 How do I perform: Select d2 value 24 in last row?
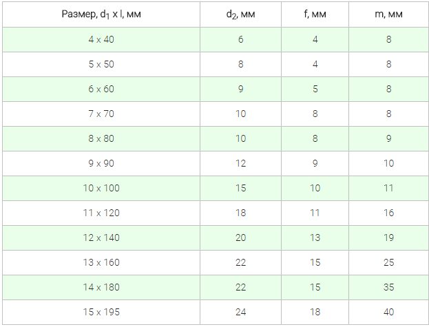[240, 313]
